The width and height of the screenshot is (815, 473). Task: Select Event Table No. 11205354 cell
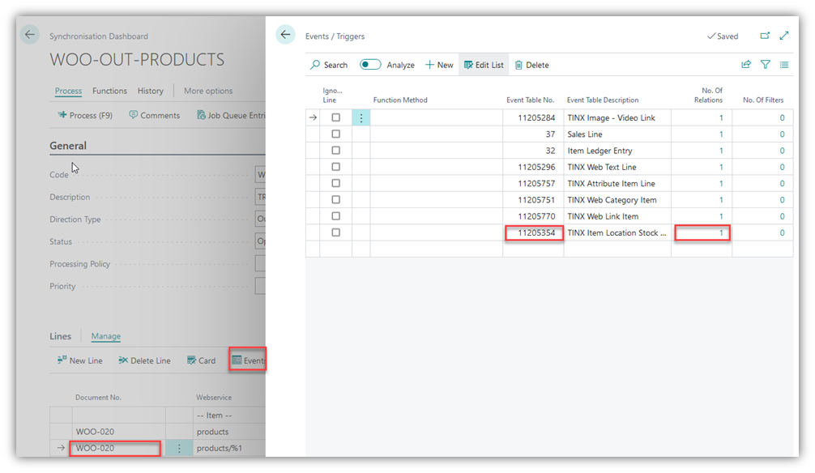pos(534,233)
